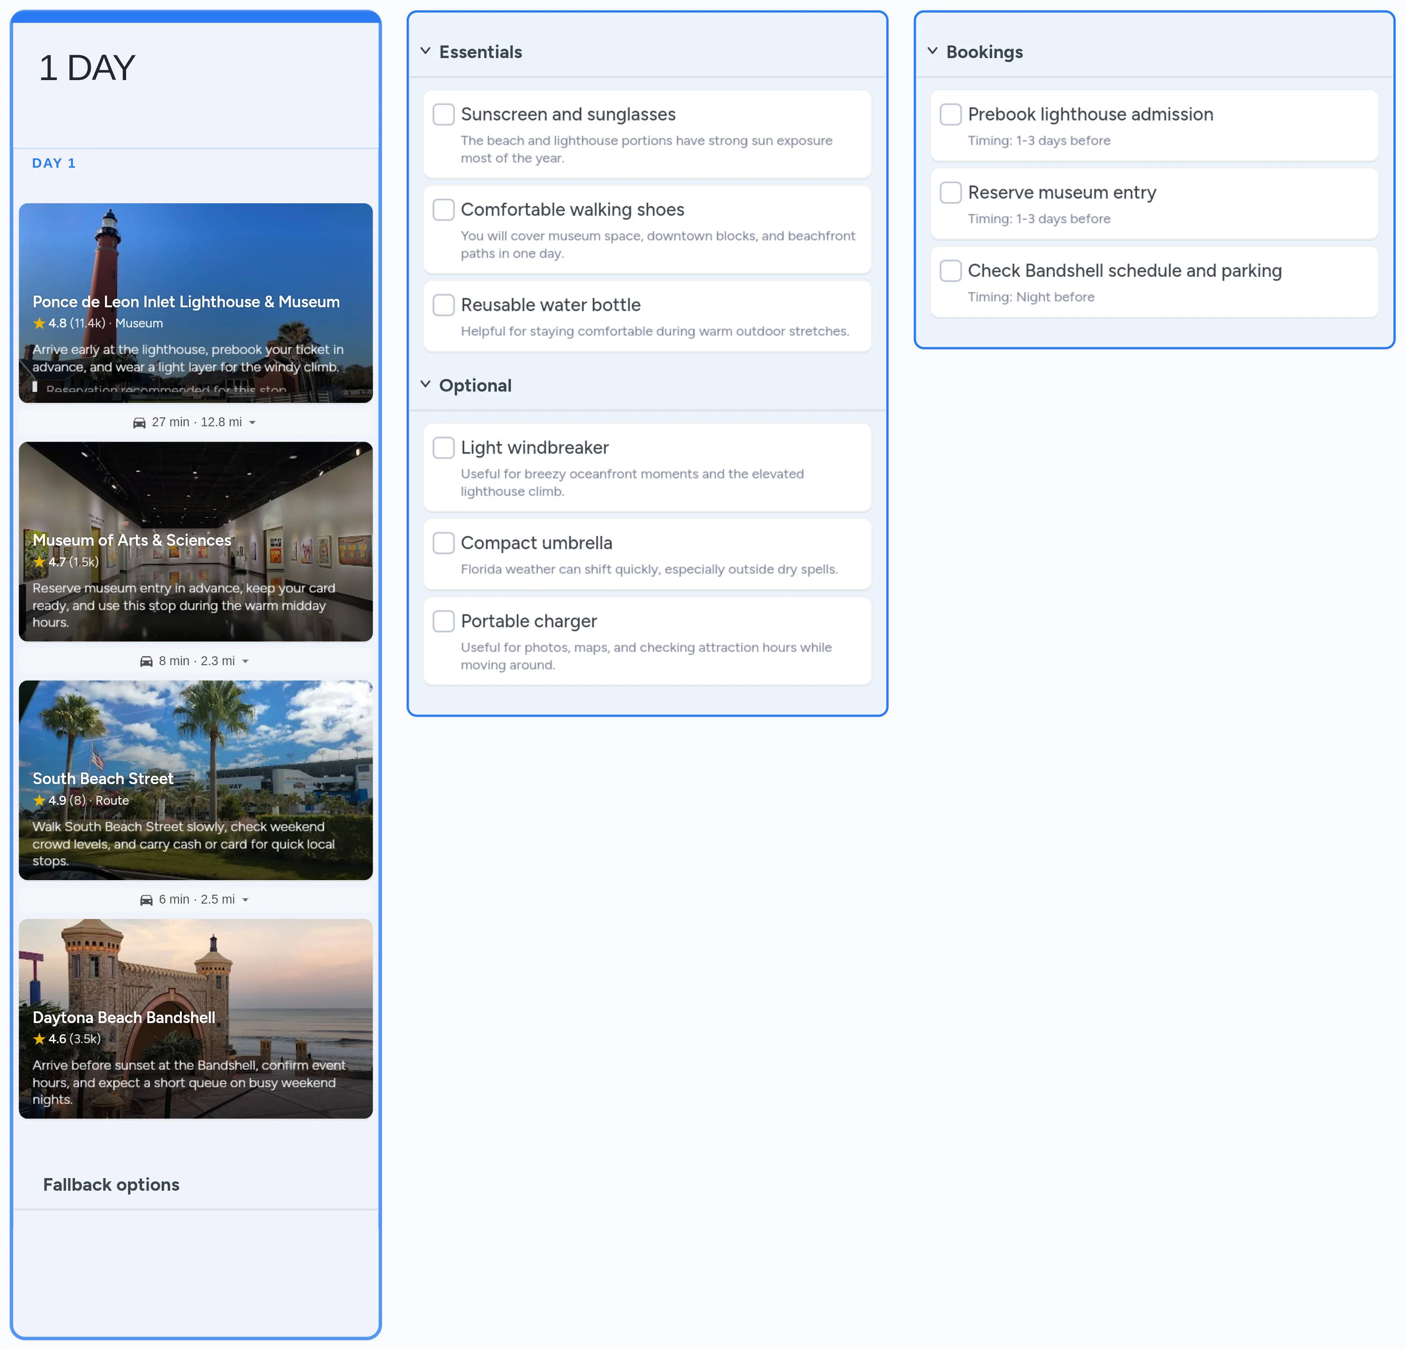
Task: Check the Sunscreen and sunglasses box
Action: [x=443, y=114]
